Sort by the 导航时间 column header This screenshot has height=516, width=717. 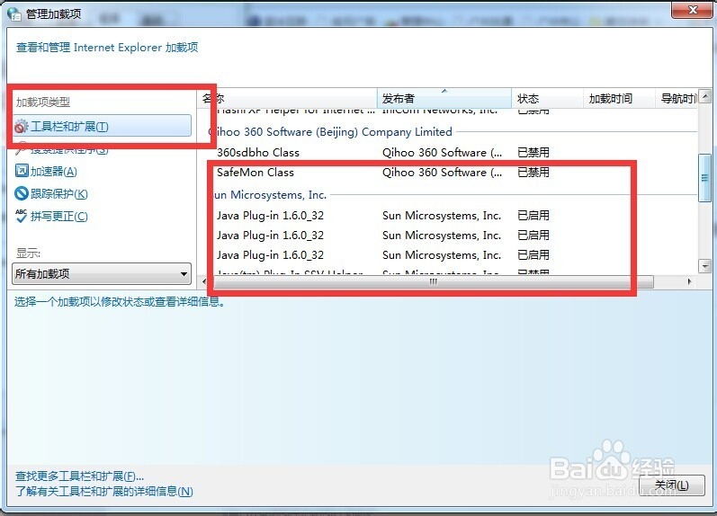[x=677, y=98]
